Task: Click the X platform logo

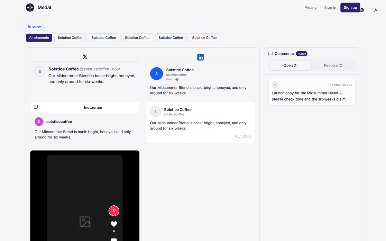Action: [x=85, y=57]
